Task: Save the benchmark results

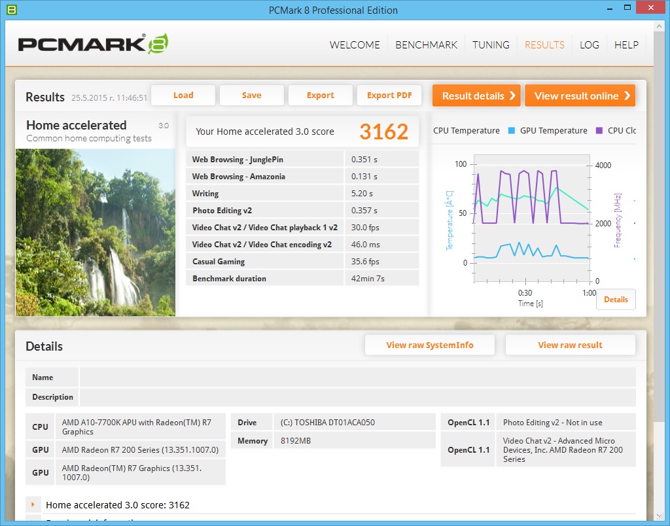Action: 252,96
